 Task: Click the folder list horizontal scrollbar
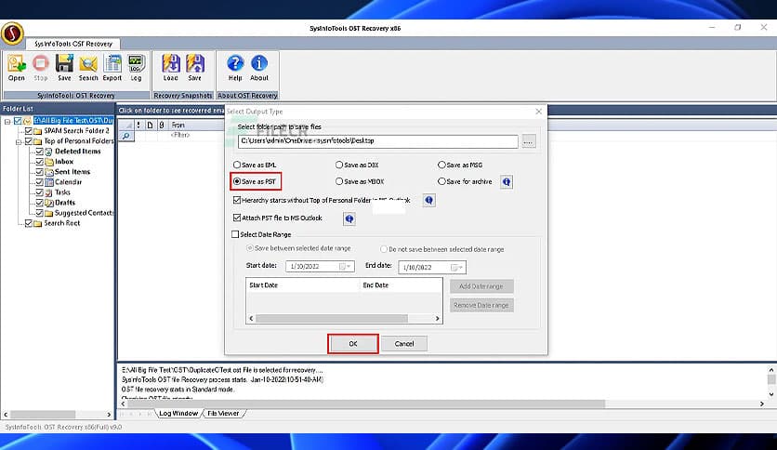(x=43, y=415)
